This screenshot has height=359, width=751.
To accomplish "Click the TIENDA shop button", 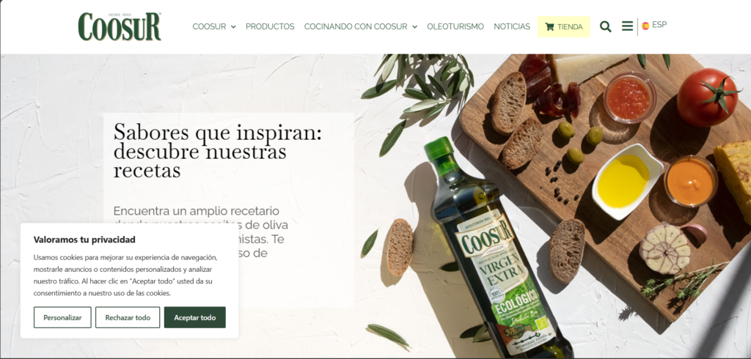I will 564,27.
